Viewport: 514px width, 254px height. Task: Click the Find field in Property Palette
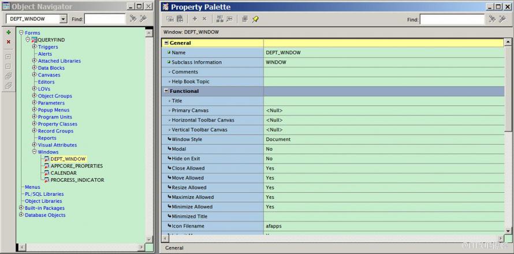452,19
